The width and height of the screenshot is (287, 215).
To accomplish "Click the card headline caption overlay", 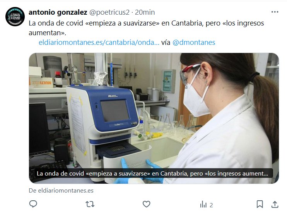I will (152, 173).
